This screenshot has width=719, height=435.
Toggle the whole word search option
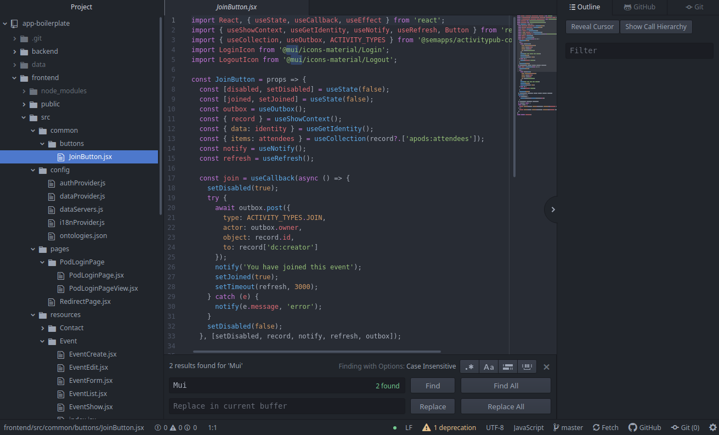coord(527,367)
